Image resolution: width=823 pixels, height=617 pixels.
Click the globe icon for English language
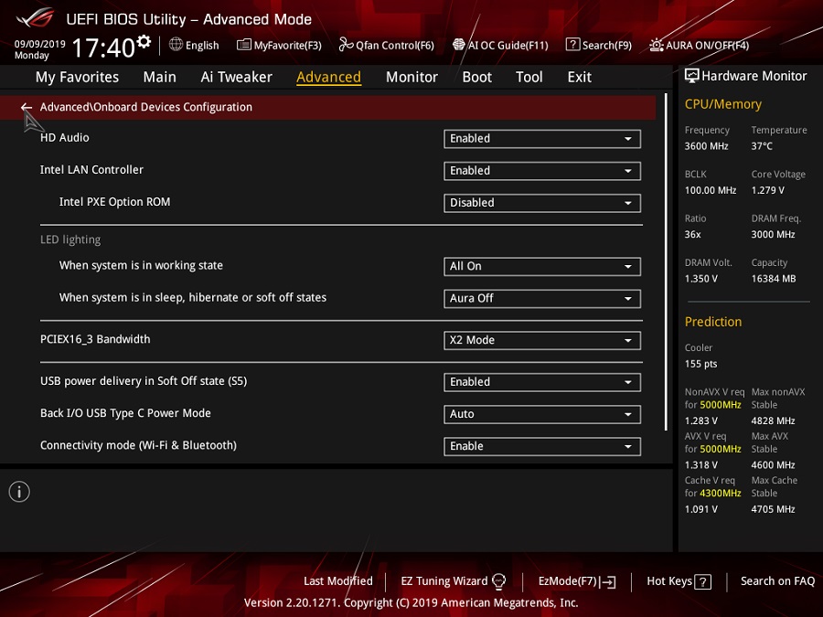click(176, 45)
